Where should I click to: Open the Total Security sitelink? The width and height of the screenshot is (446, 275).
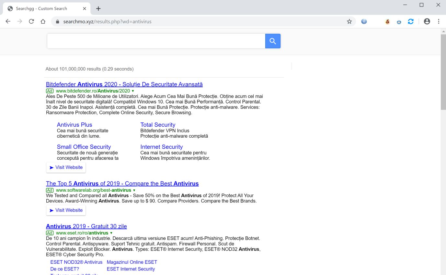click(x=158, y=125)
